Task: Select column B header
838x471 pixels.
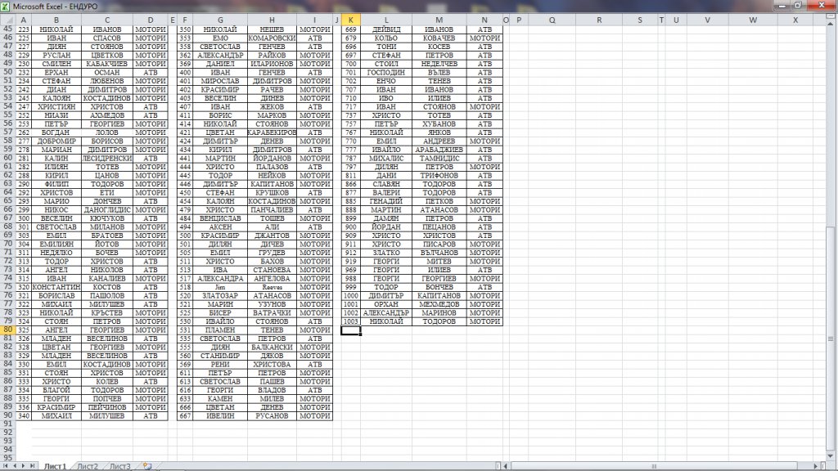Action: pos(56,20)
